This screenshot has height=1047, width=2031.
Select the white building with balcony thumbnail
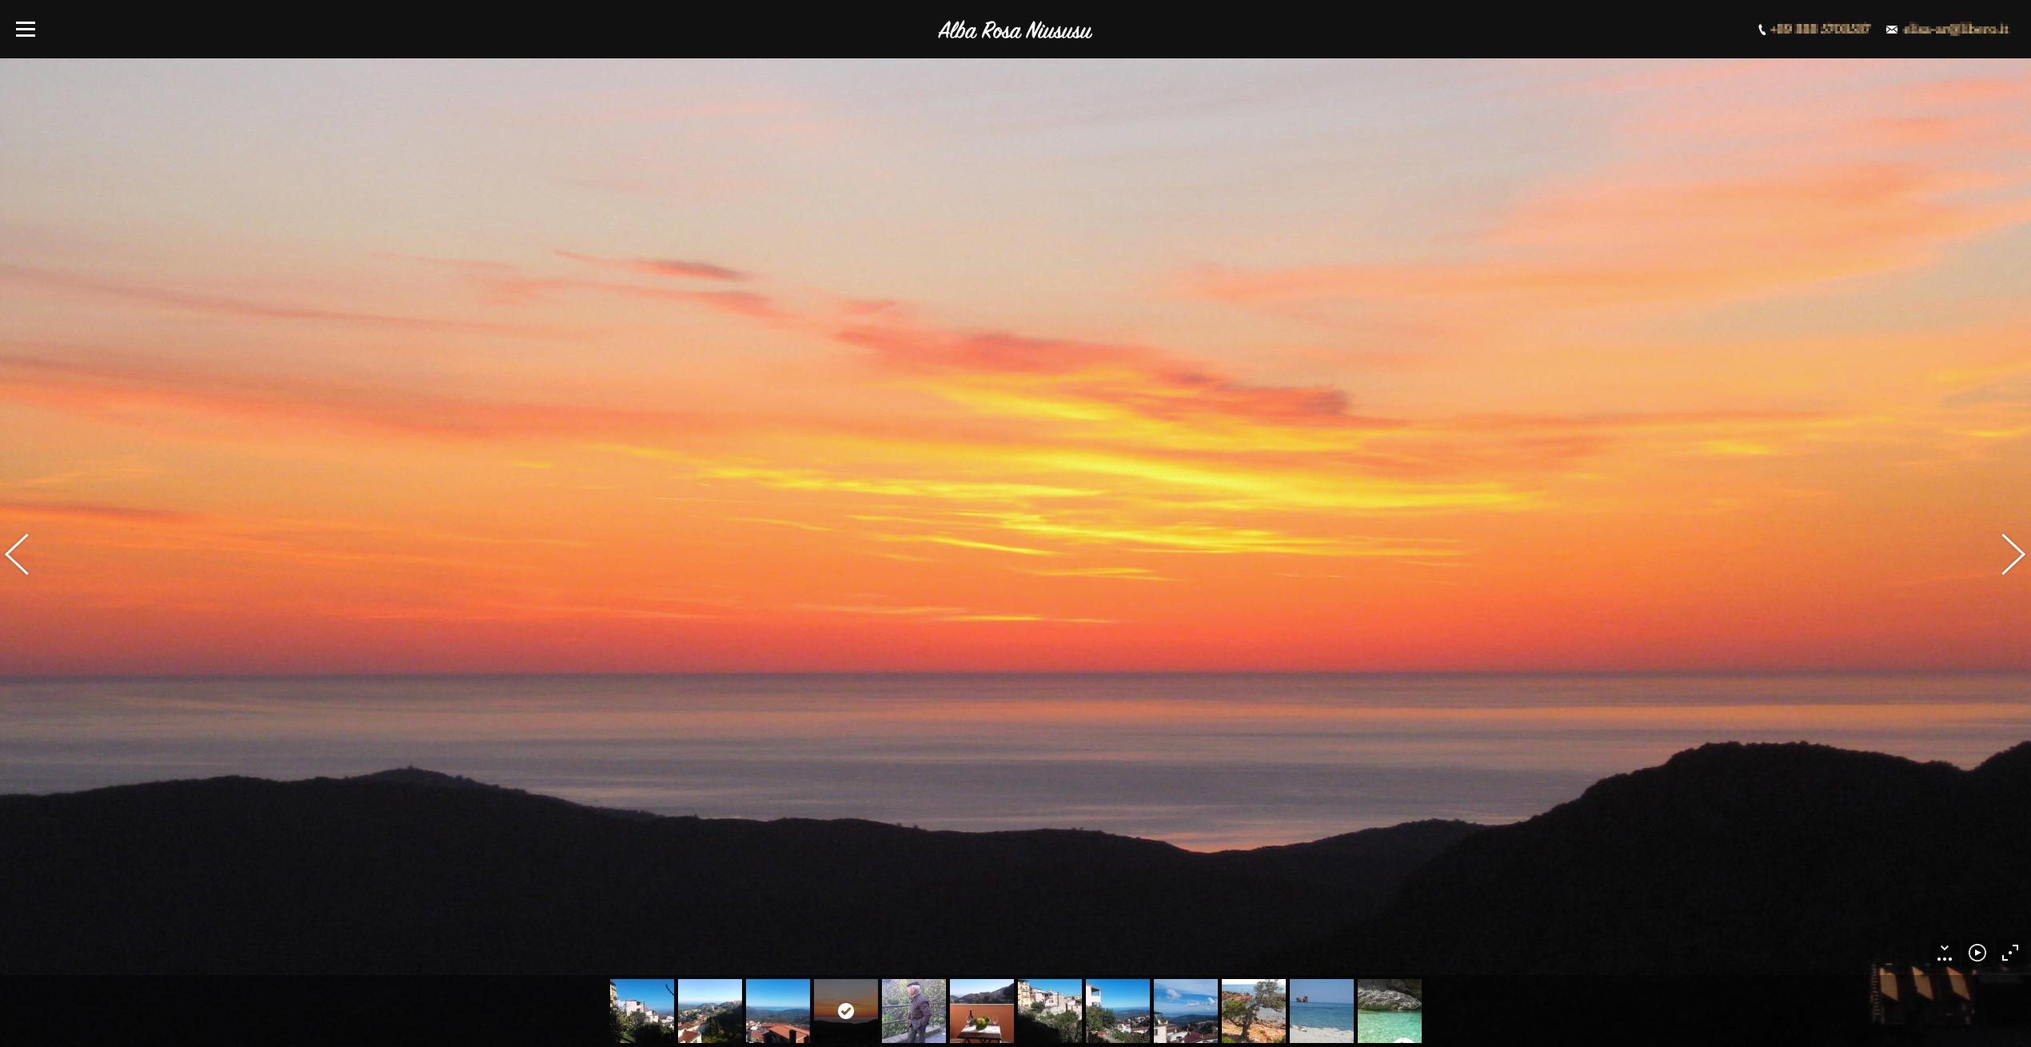[x=1118, y=1011]
